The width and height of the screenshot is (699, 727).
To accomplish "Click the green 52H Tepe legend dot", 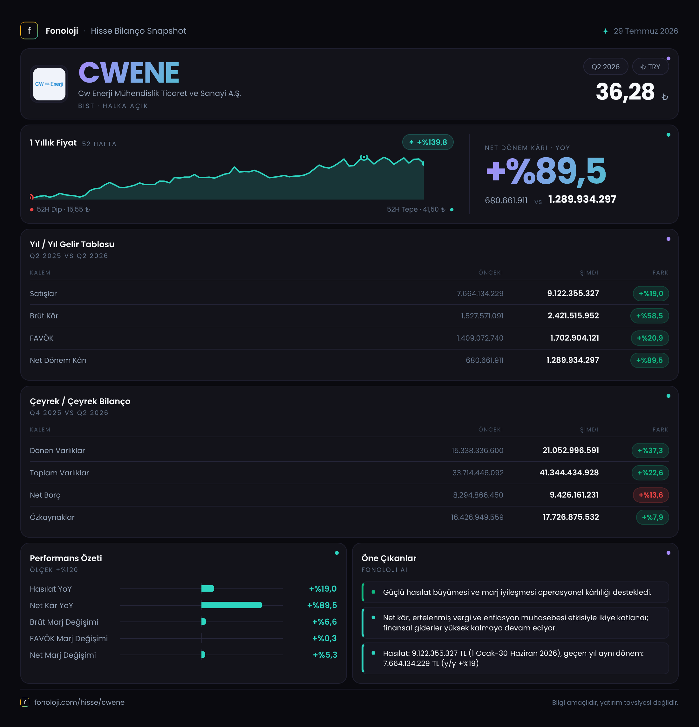I will tap(452, 210).
